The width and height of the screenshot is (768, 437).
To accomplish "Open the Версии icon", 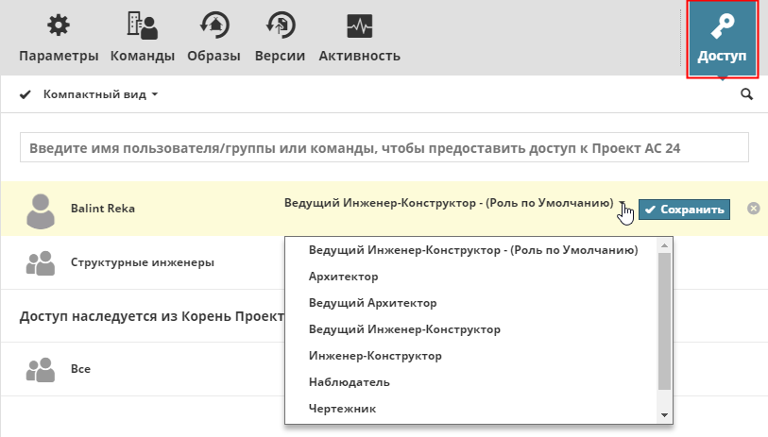I will (x=280, y=26).
